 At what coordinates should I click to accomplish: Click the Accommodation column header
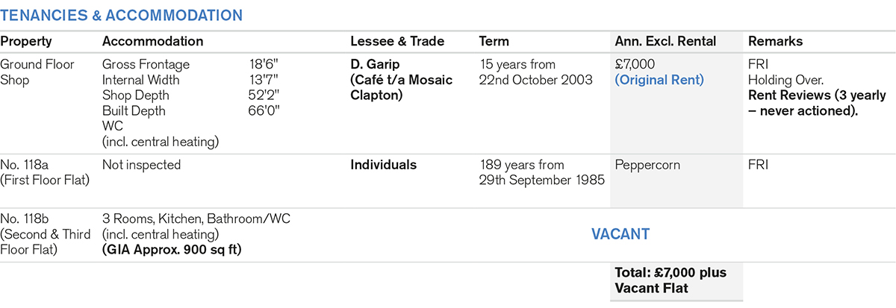152,42
